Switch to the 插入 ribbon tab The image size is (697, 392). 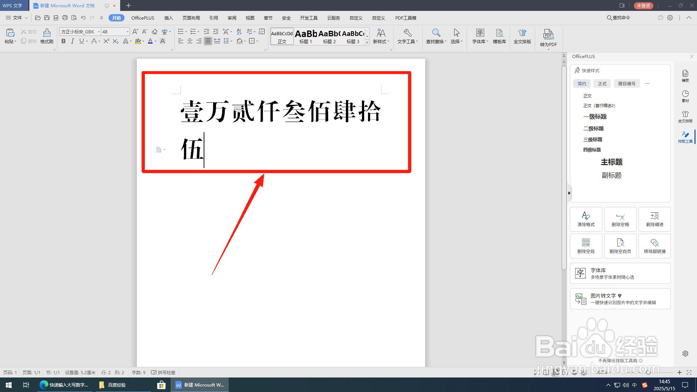(168, 17)
